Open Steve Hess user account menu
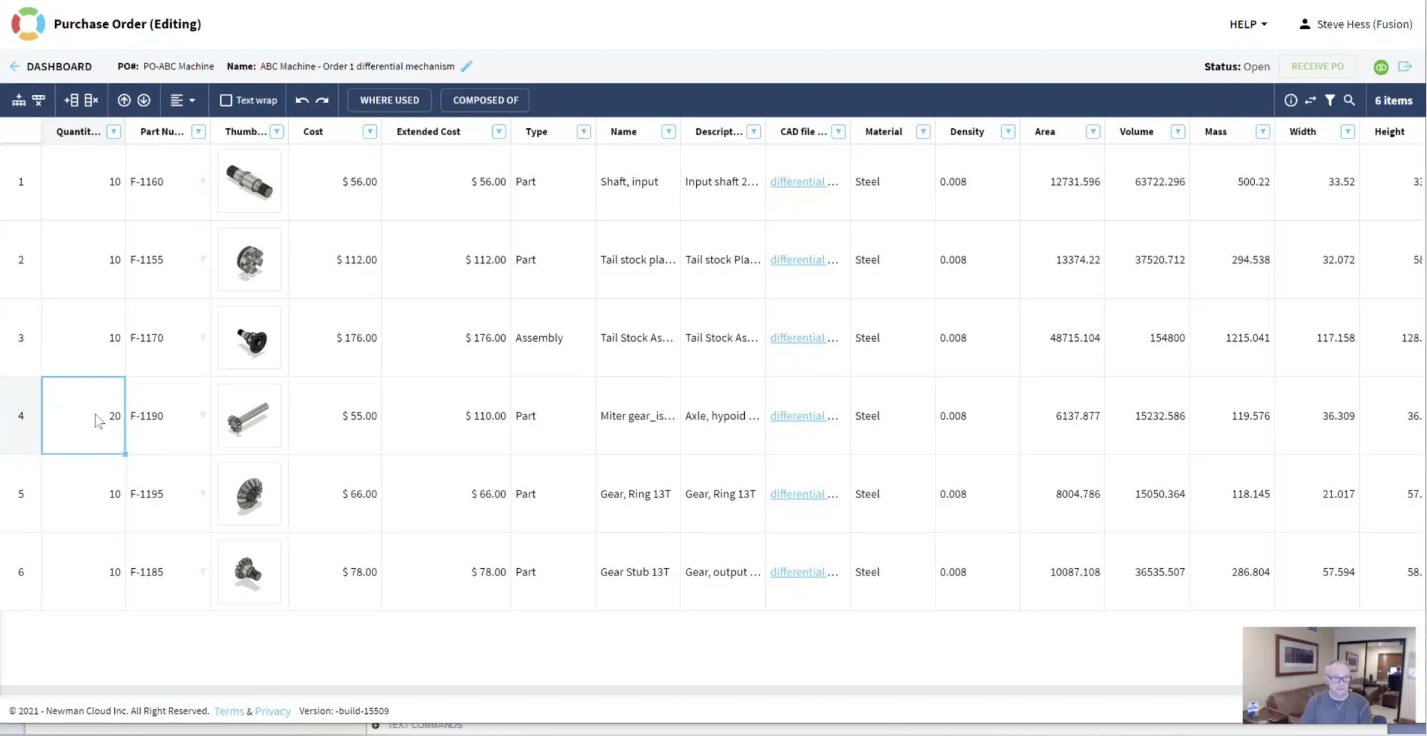The height and width of the screenshot is (736, 1427). coord(1356,25)
